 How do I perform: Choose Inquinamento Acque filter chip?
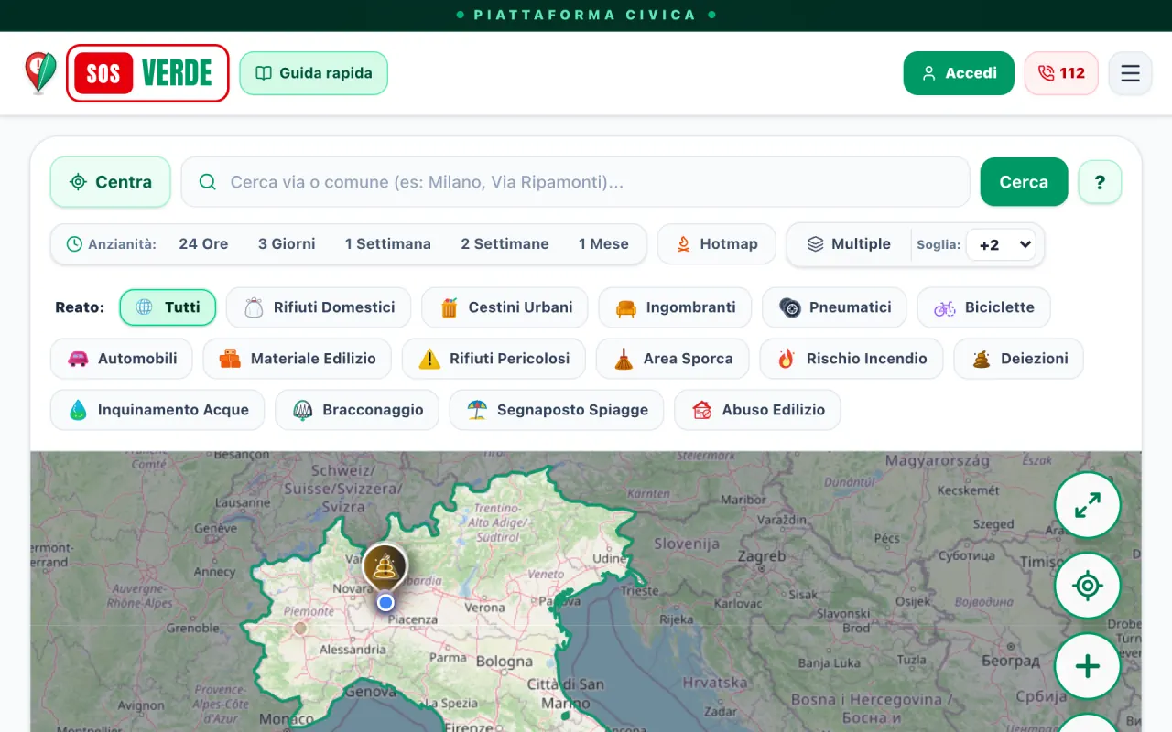157,410
